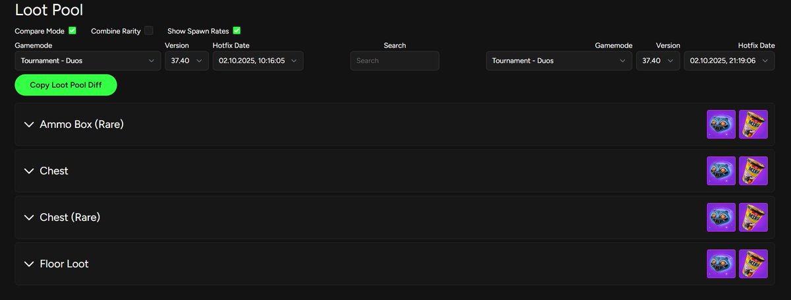Click the Floor Loot title text
The height and width of the screenshot is (300, 791).
pyautogui.click(x=64, y=264)
